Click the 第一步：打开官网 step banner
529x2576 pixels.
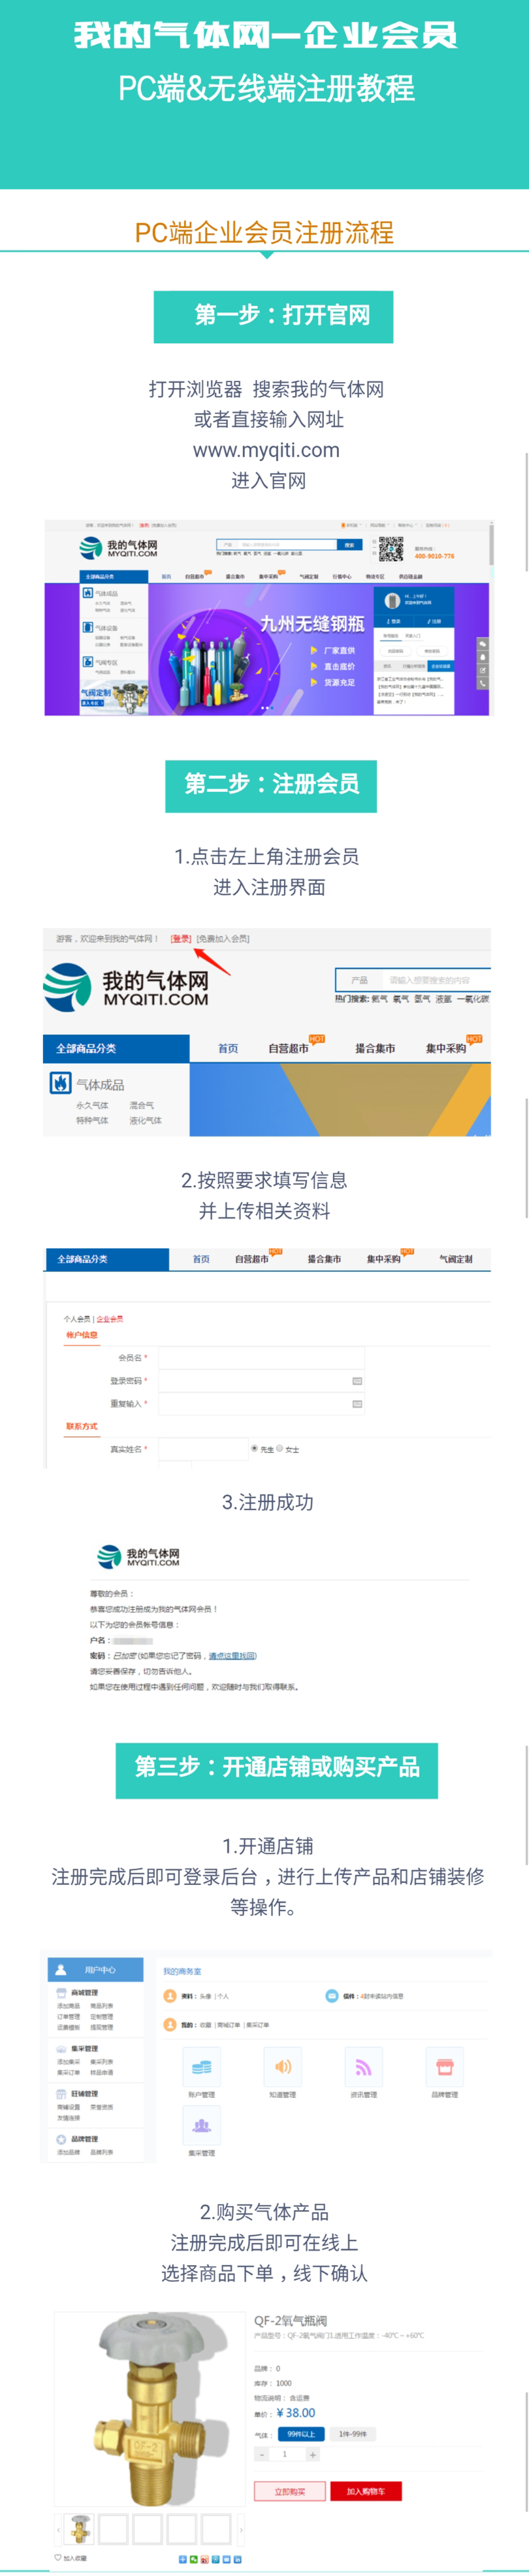tap(273, 316)
